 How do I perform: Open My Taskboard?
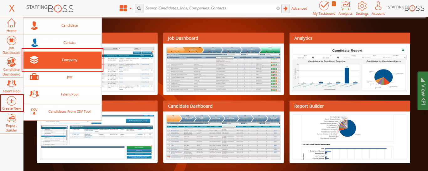tap(324, 8)
